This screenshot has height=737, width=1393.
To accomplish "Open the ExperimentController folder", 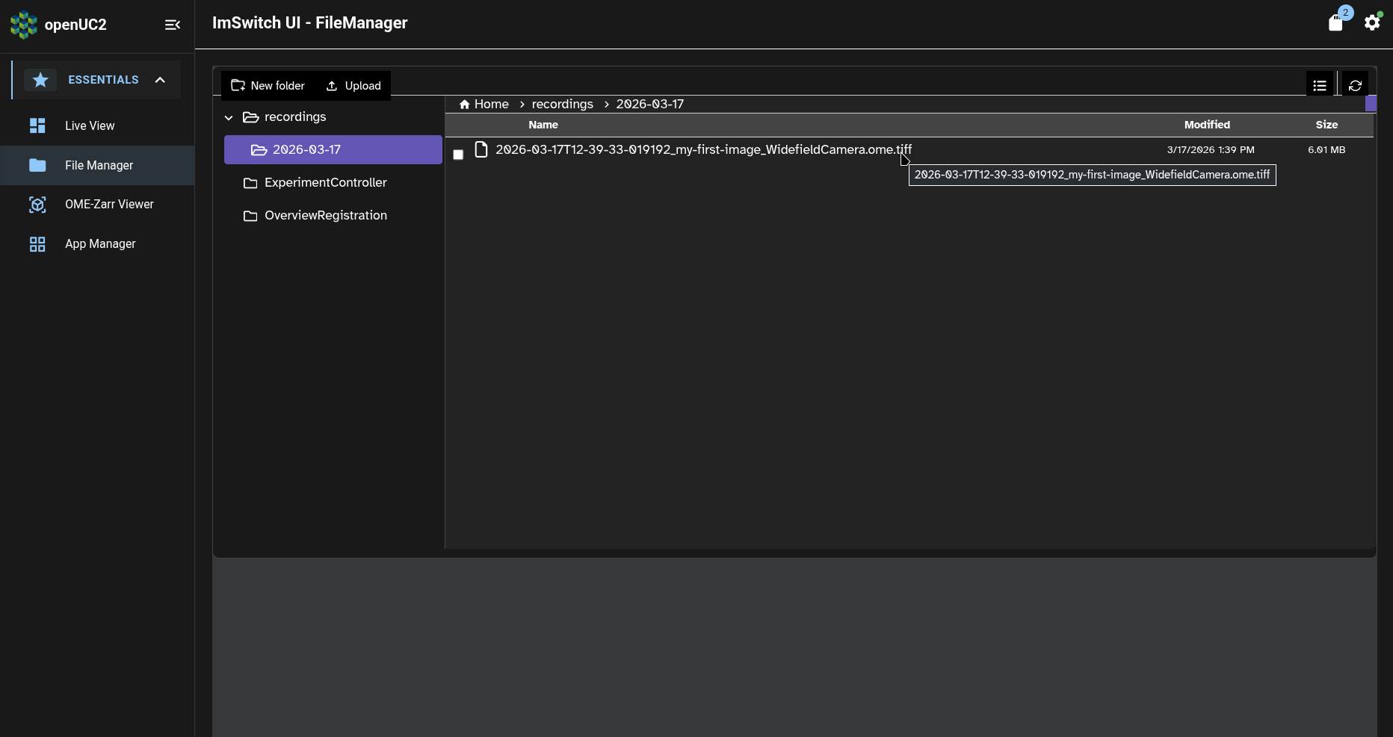I will pos(324,182).
